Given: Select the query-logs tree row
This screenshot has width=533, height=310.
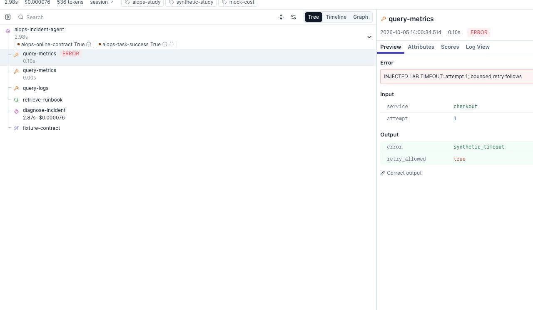Looking at the screenshot, I should [x=188, y=88].
